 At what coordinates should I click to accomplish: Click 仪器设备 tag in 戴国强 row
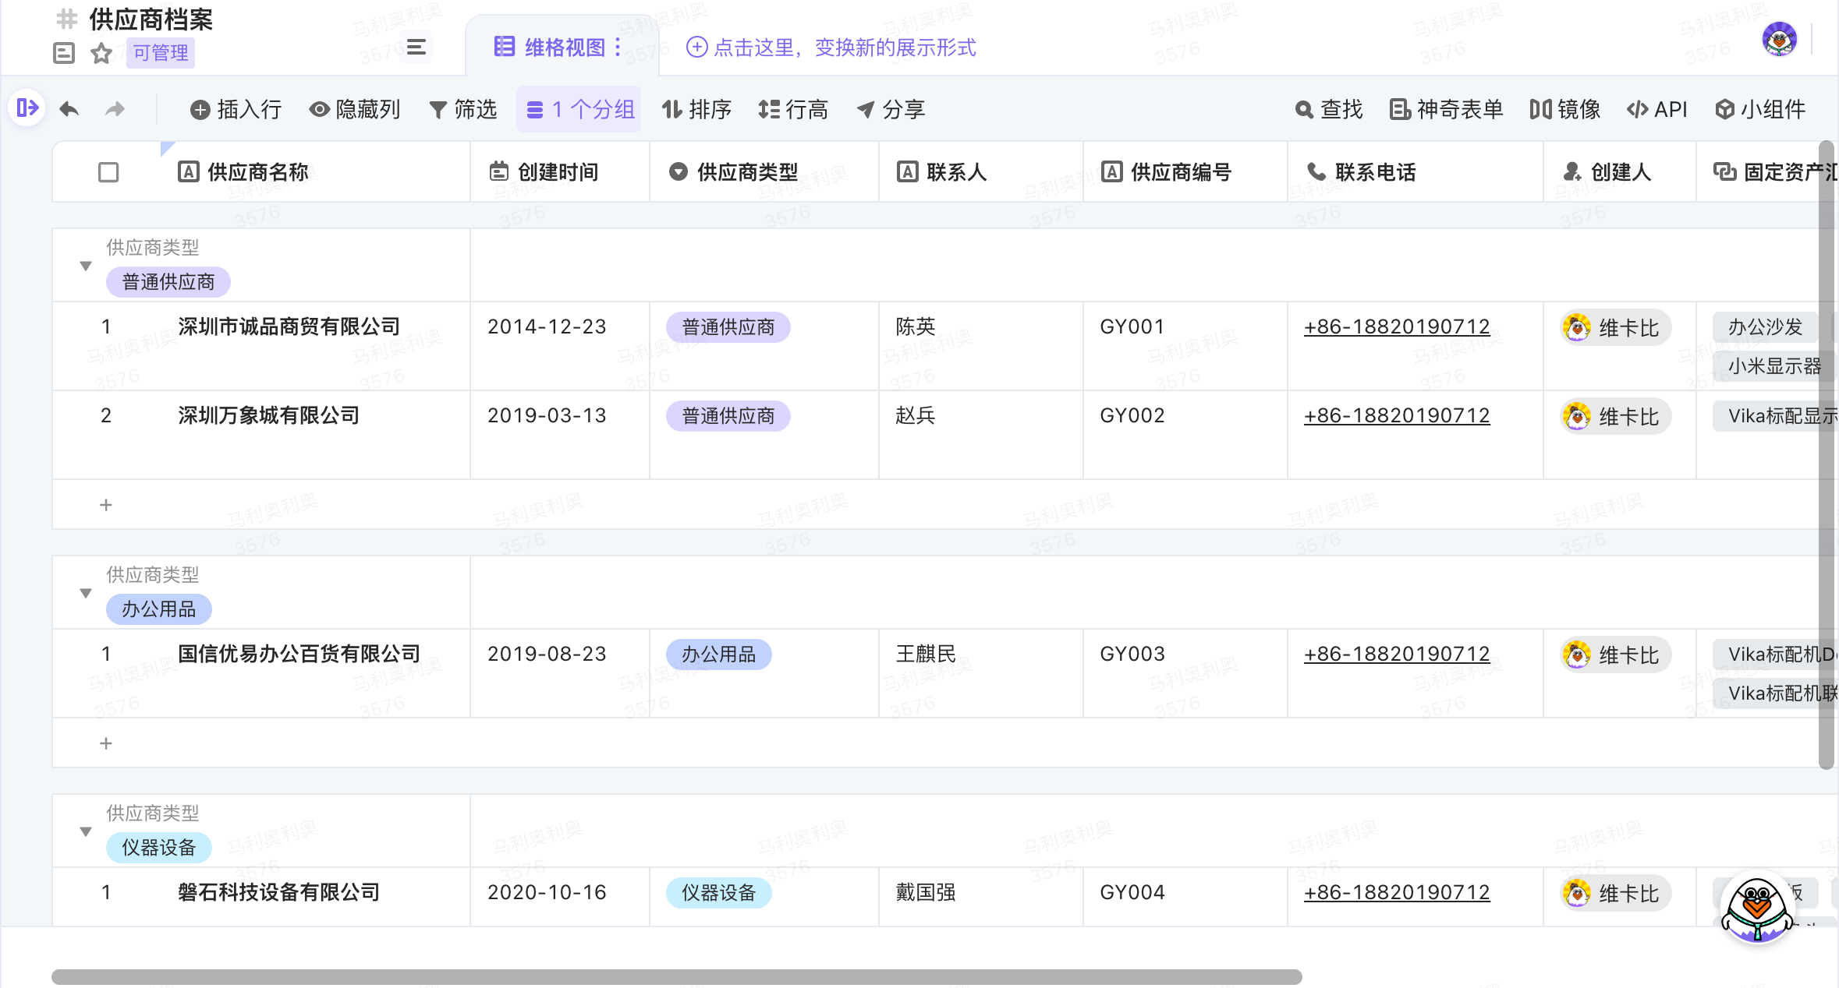719,893
